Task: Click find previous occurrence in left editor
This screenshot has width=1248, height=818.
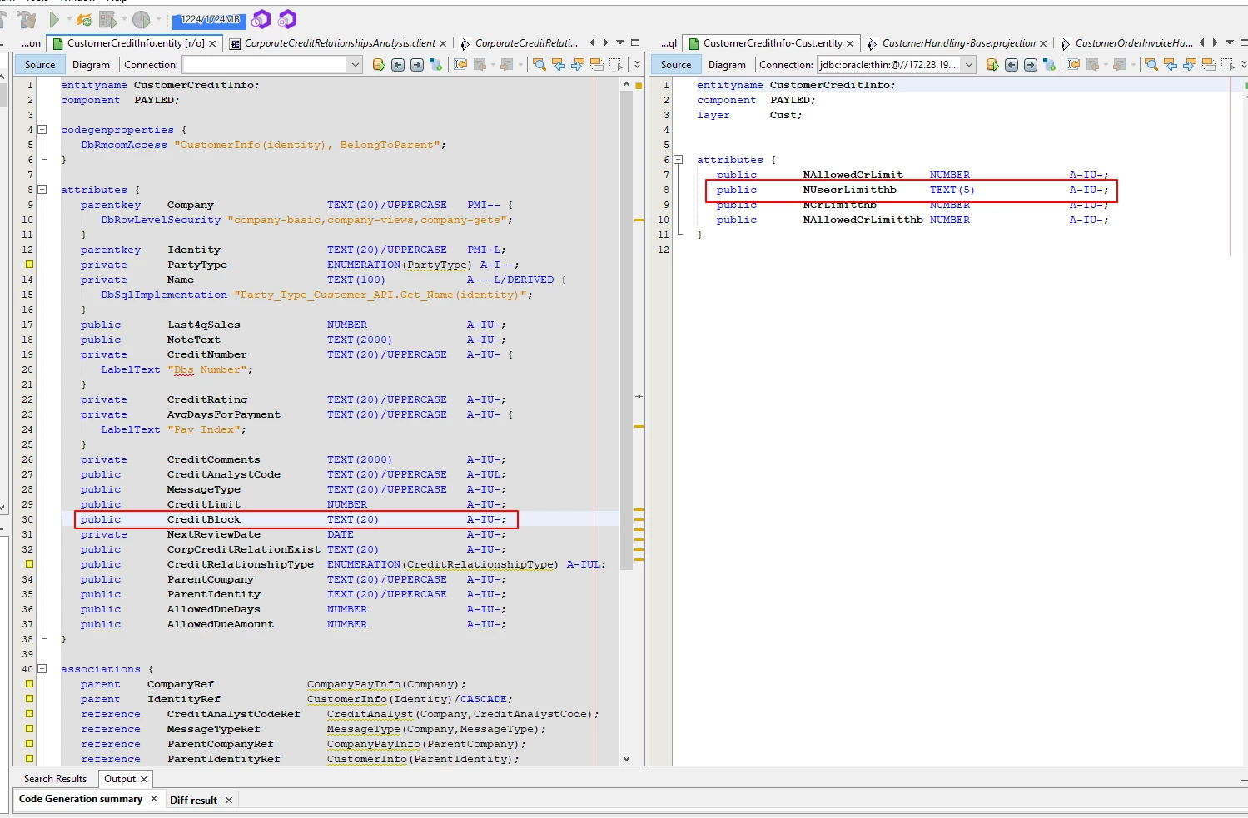Action: (x=559, y=64)
